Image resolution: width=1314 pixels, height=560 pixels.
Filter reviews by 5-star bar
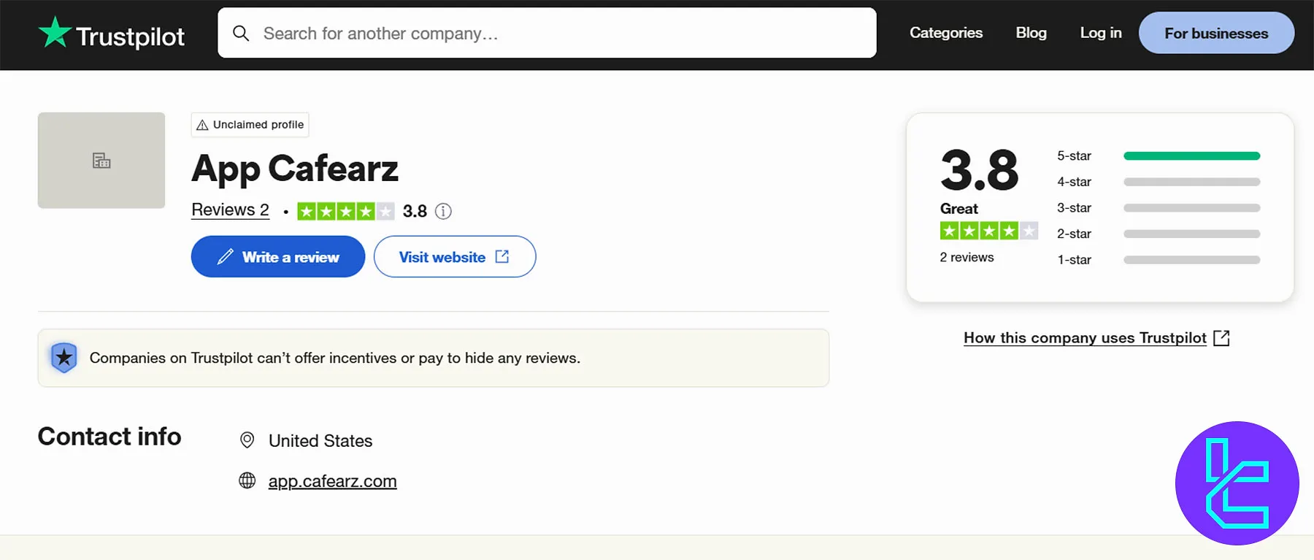pos(1191,156)
